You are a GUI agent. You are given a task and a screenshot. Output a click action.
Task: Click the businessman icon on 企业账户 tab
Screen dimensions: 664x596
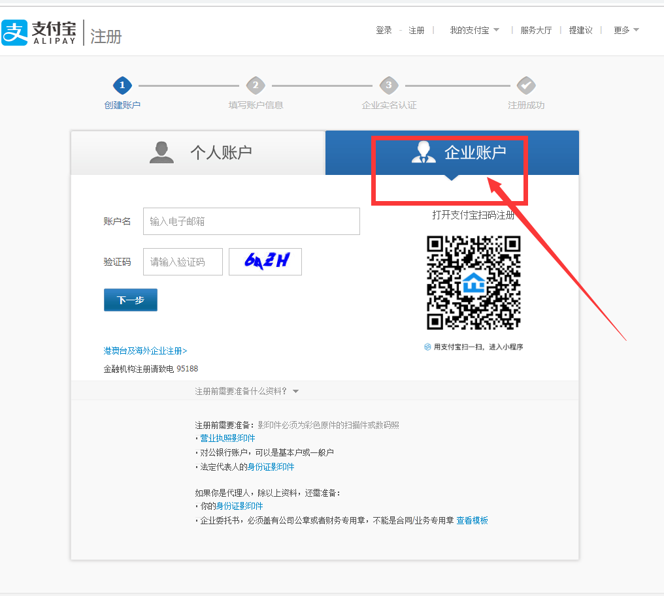[x=423, y=152]
